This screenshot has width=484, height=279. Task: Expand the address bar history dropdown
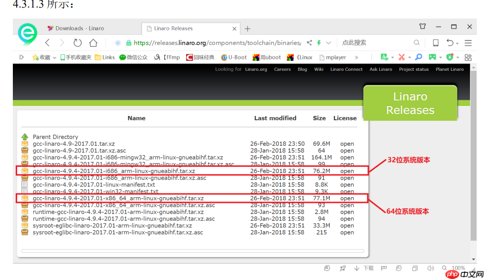tap(329, 43)
